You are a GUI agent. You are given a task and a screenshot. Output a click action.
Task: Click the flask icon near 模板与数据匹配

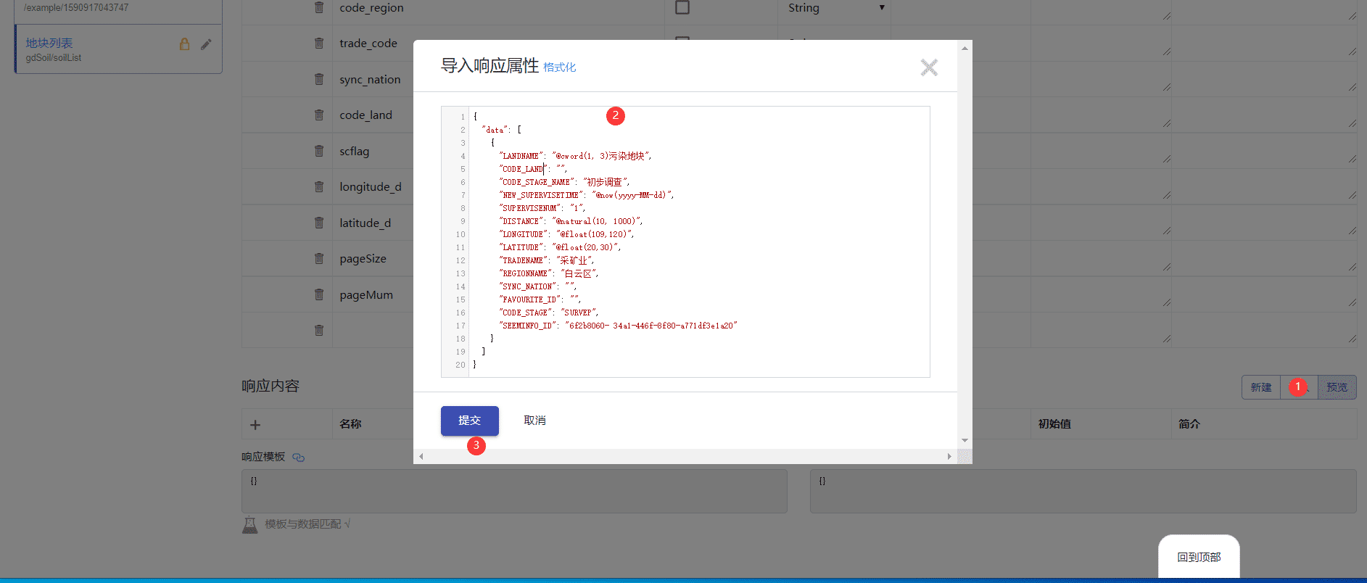[250, 524]
